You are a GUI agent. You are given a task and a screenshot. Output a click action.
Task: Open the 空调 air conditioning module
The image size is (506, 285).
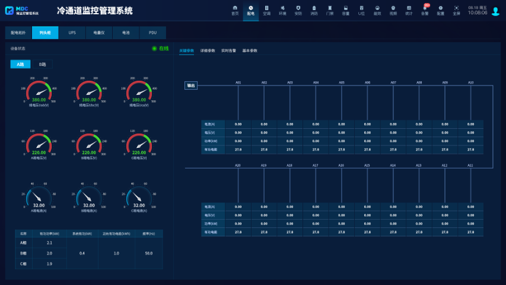(x=266, y=9)
